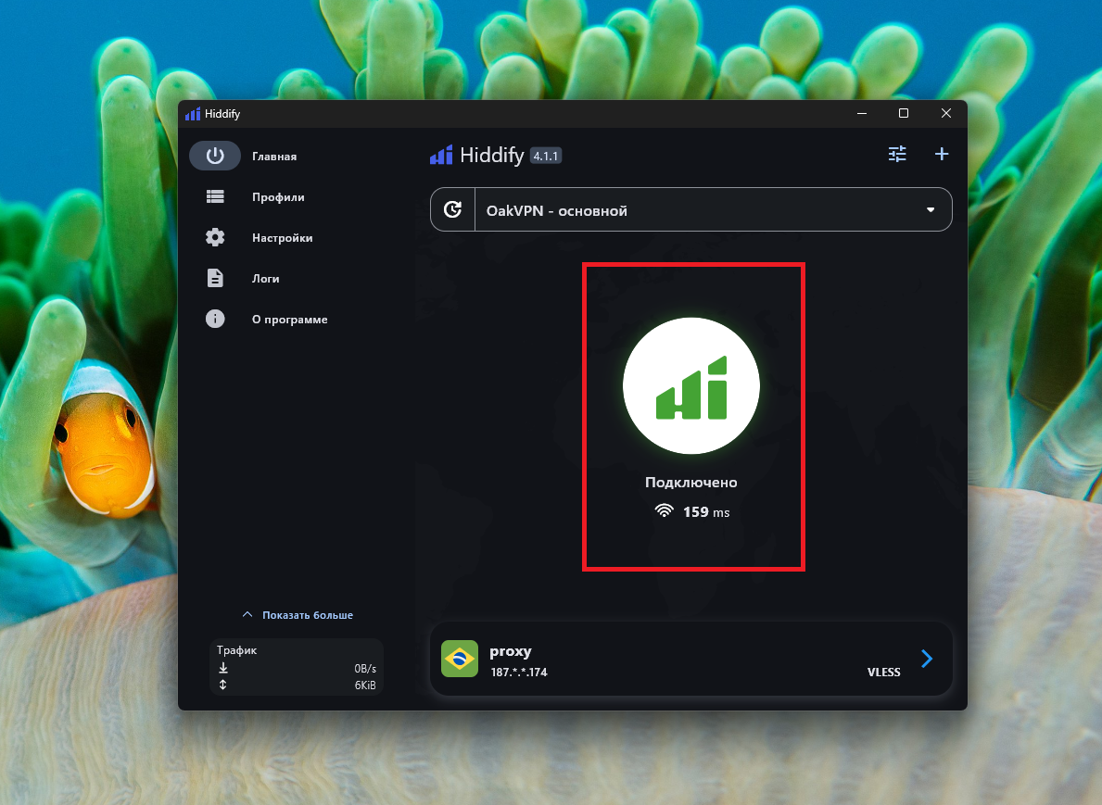Add a new profile with the plus icon

coord(942,154)
